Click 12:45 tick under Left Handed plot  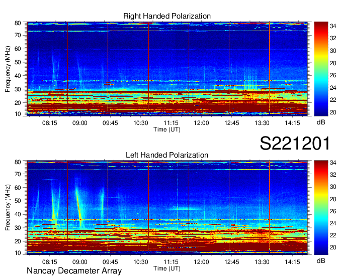232,262
